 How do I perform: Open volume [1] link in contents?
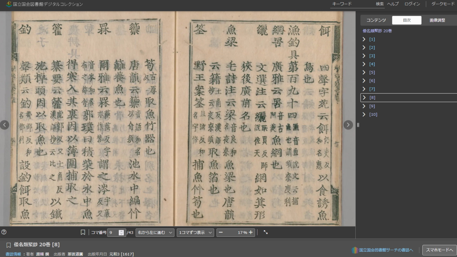372,39
